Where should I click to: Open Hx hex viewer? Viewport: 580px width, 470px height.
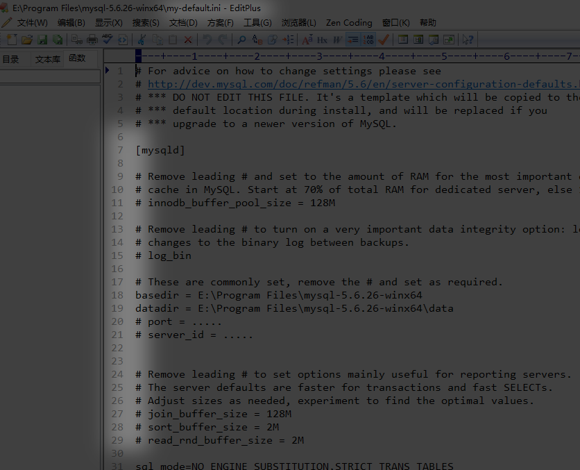click(x=322, y=40)
